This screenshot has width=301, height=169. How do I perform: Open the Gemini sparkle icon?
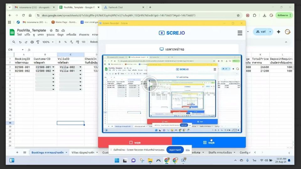(x=278, y=32)
